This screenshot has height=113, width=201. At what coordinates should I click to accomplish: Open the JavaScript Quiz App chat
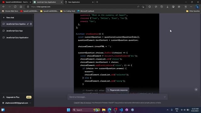tap(17, 31)
